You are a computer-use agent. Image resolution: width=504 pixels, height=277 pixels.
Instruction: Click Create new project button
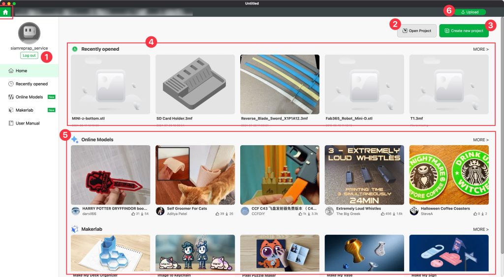tap(464, 31)
